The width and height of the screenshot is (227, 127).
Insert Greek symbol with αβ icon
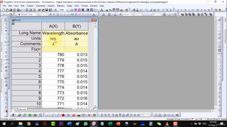[72, 14]
